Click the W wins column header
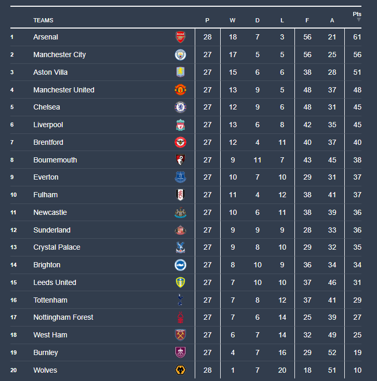377x381 pixels. 233,20
